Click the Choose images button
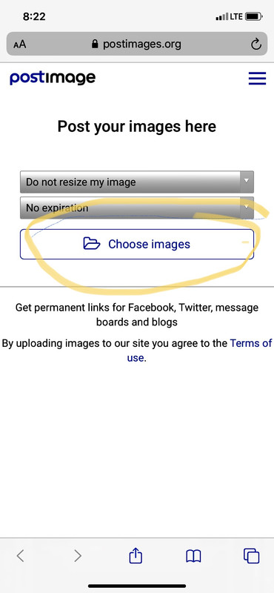 pos(137,245)
